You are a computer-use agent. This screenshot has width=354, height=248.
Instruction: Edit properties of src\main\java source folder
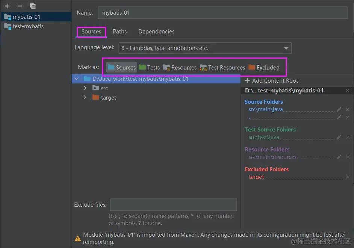click(339, 109)
